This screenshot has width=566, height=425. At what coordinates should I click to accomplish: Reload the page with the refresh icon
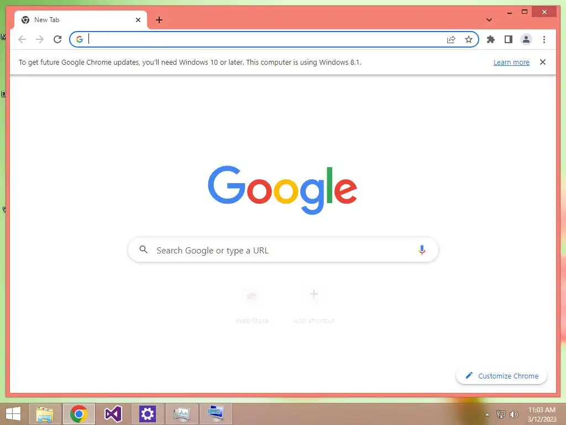(x=57, y=39)
